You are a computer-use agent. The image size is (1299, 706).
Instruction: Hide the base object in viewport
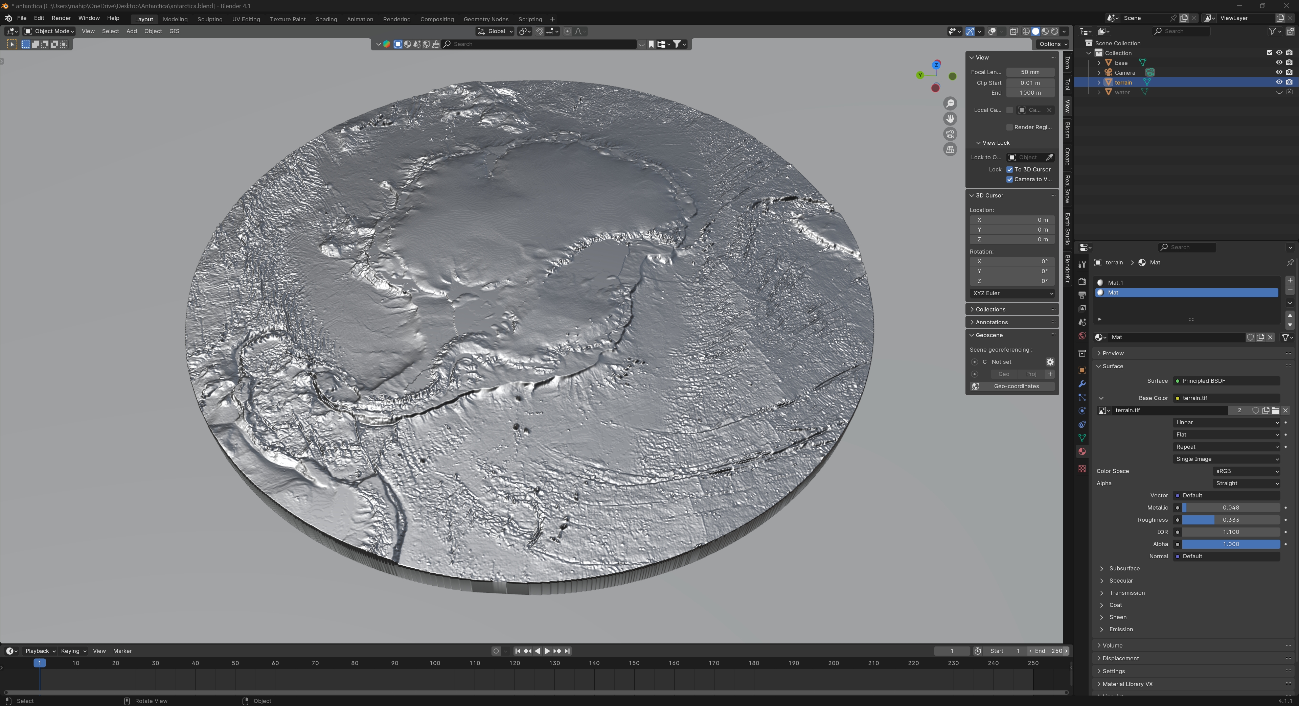coord(1279,63)
